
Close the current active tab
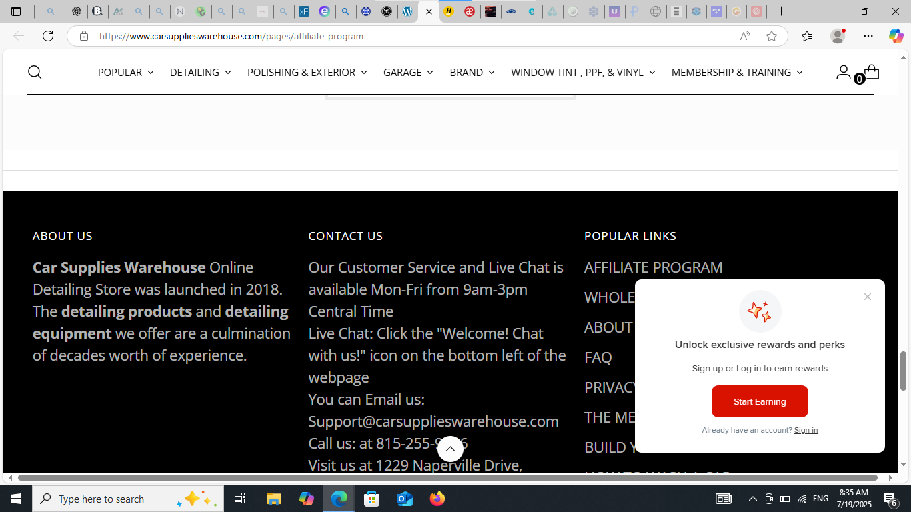[x=429, y=11]
